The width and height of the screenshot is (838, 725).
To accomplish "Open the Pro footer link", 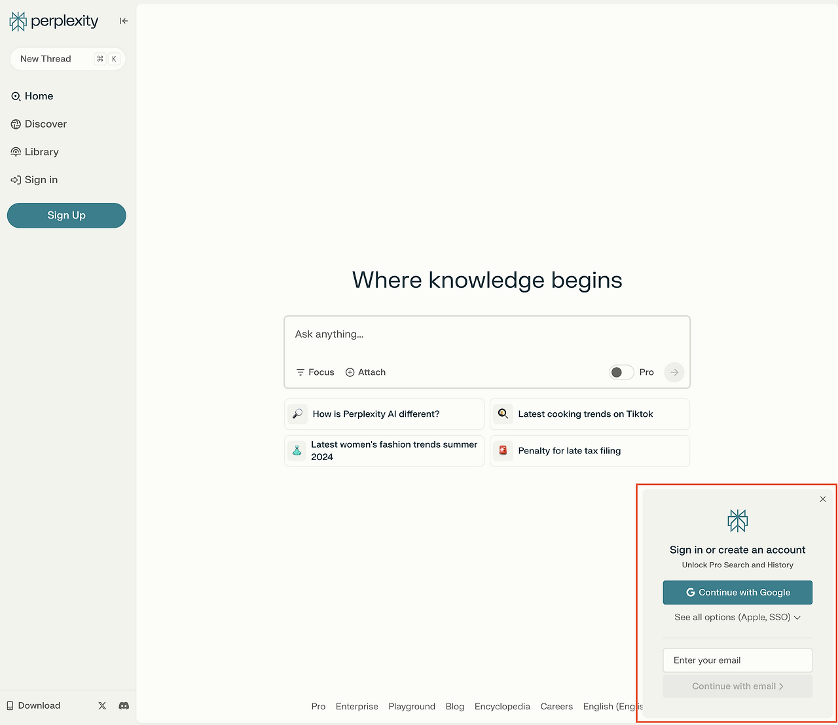I will click(319, 707).
